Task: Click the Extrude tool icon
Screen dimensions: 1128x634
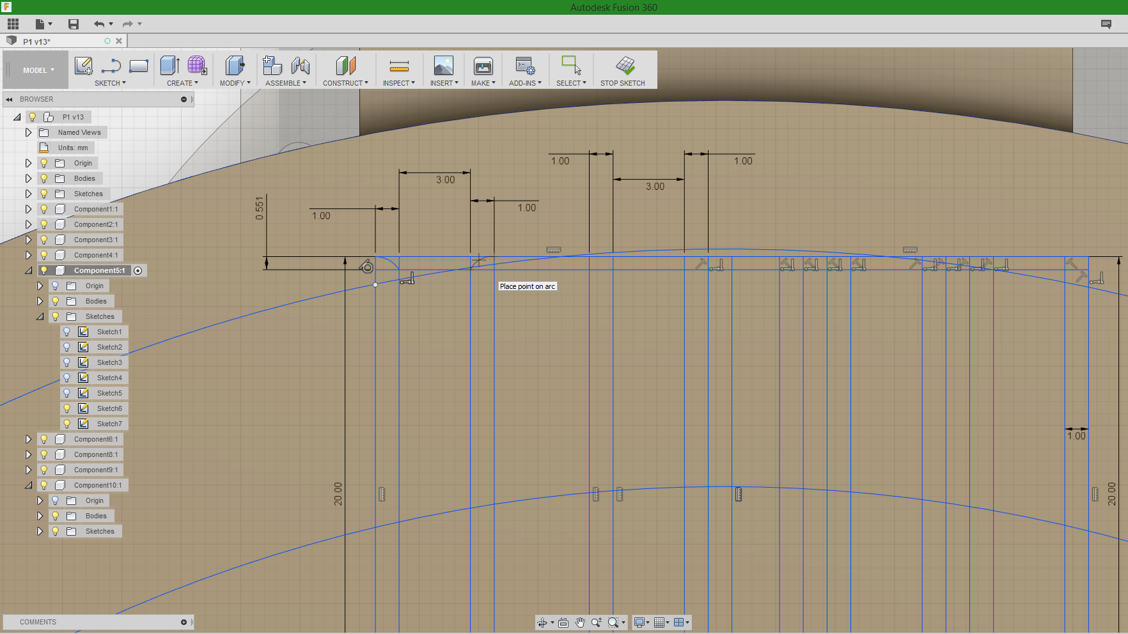Action: [169, 65]
